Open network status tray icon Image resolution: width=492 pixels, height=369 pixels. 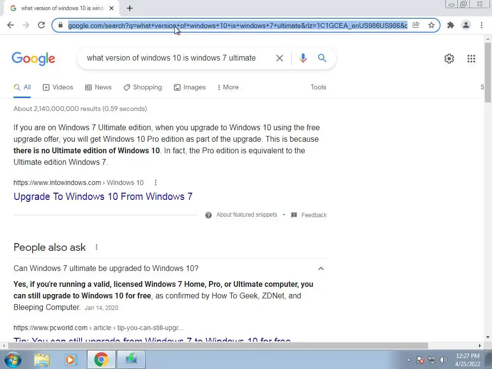pyautogui.click(x=432, y=360)
